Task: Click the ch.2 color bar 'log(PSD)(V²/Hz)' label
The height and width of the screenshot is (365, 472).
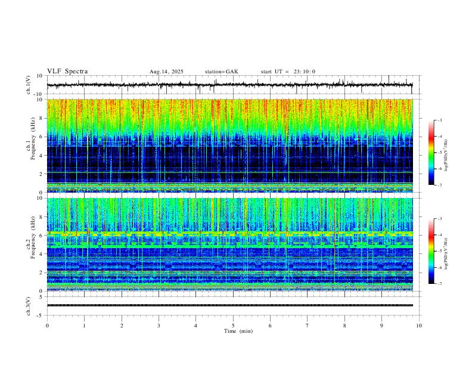Action: point(446,254)
